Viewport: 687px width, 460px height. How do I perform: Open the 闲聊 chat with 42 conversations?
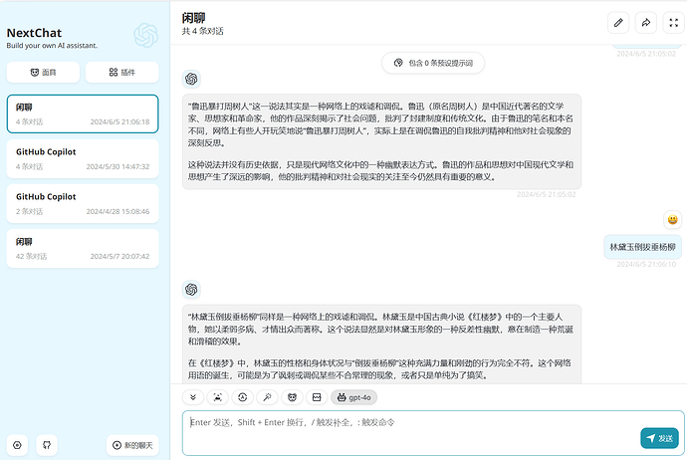(x=83, y=248)
